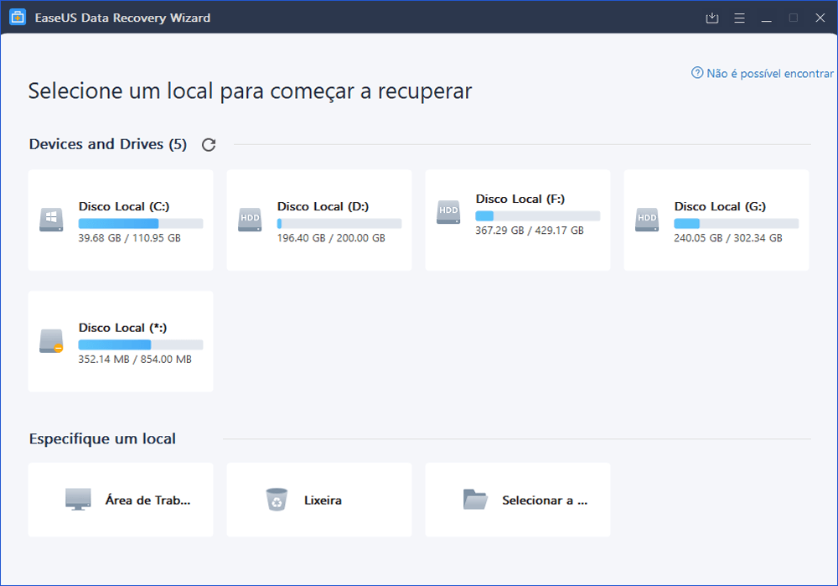Click 'Selecionar a ...' to browse a folder

[x=517, y=499]
